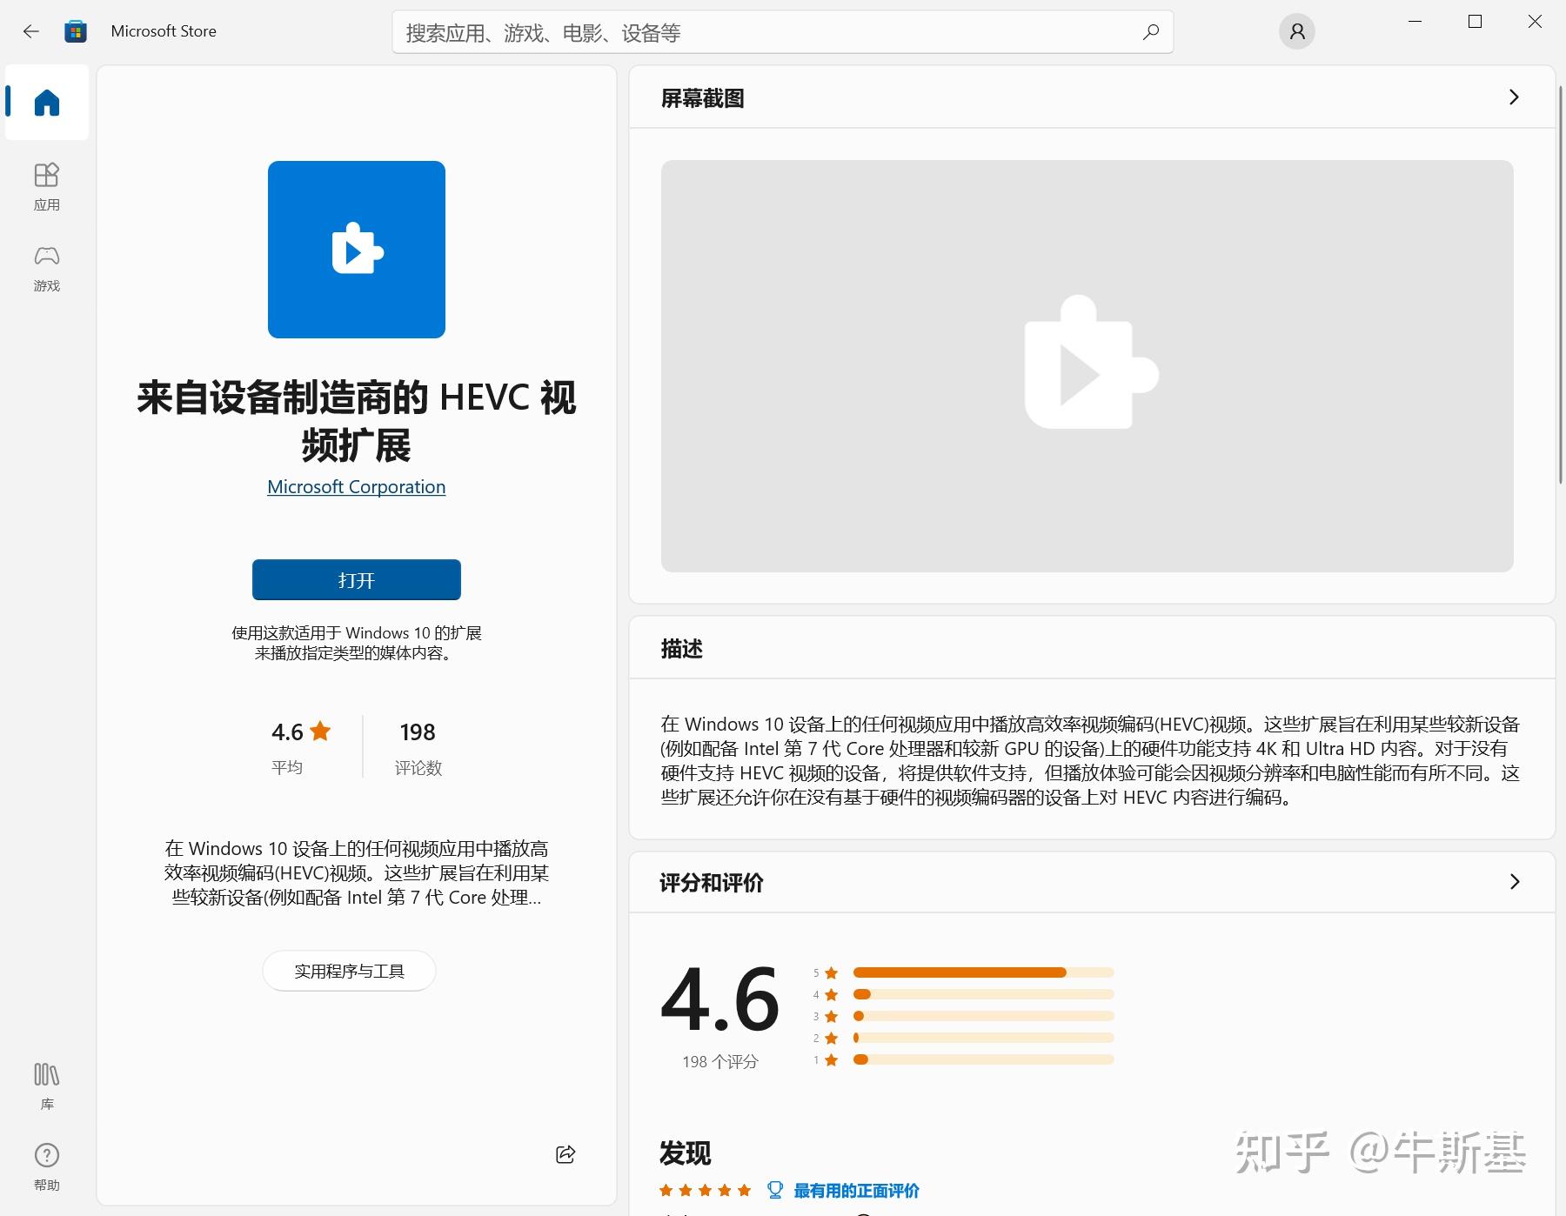Open the Home page from sidebar
Image resolution: width=1566 pixels, height=1216 pixels.
click(x=47, y=103)
